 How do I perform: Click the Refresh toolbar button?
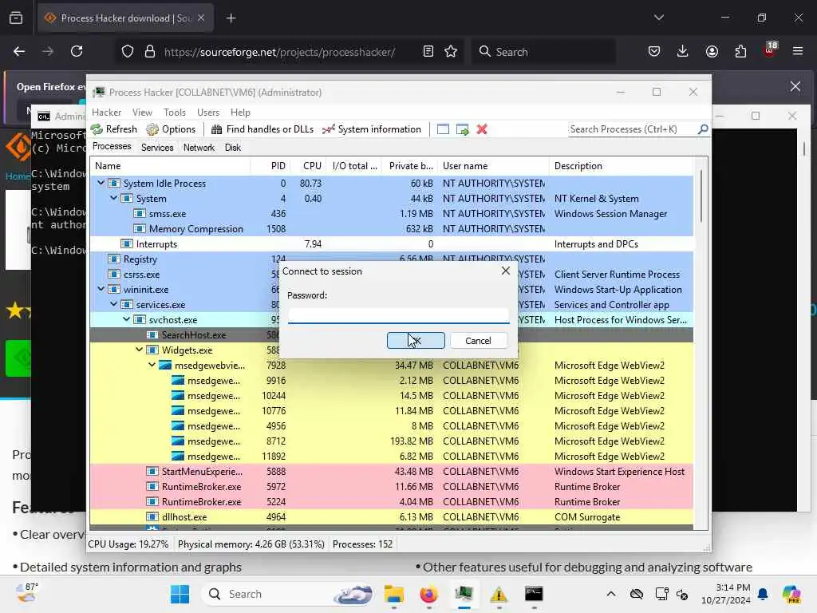[x=114, y=129]
